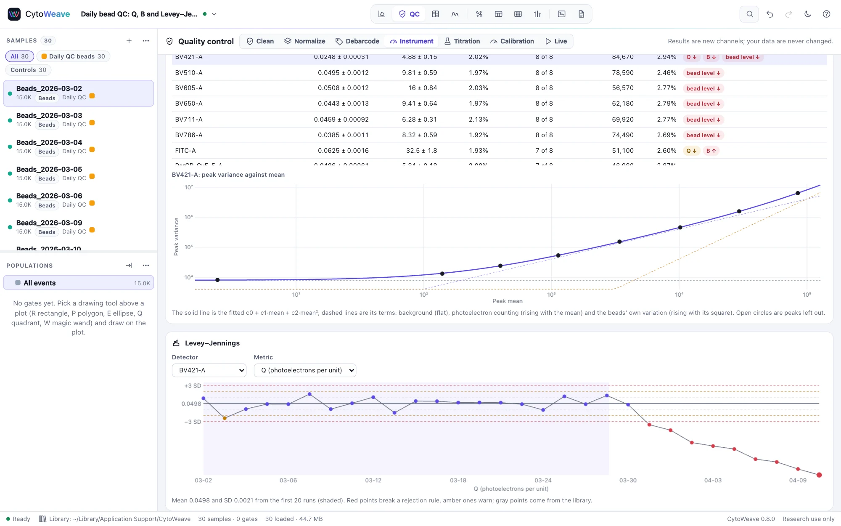Select the All events population
Viewport: 841px width, 526px height.
pos(79,283)
